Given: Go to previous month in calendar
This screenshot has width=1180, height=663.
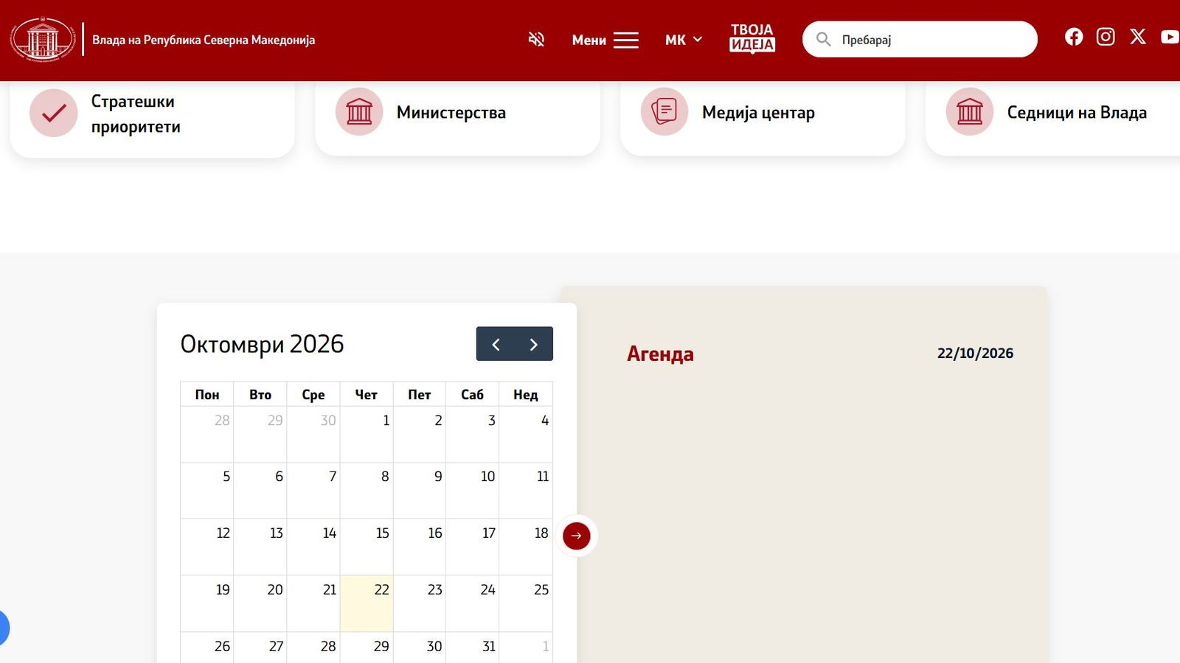Looking at the screenshot, I should (496, 344).
